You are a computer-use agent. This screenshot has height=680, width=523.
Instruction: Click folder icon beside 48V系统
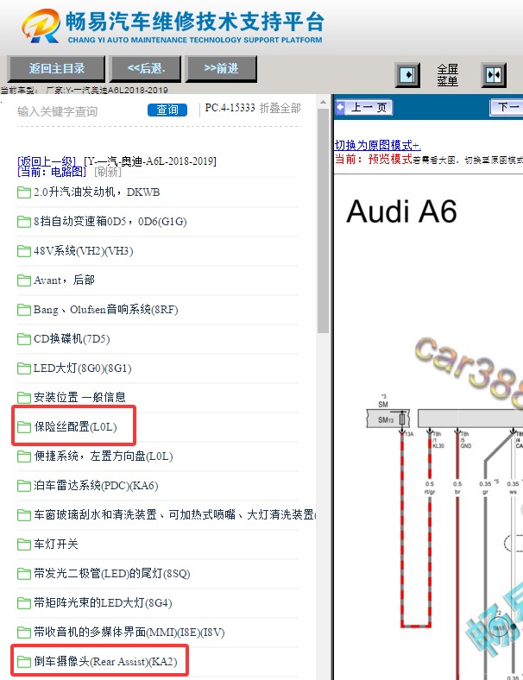[24, 251]
